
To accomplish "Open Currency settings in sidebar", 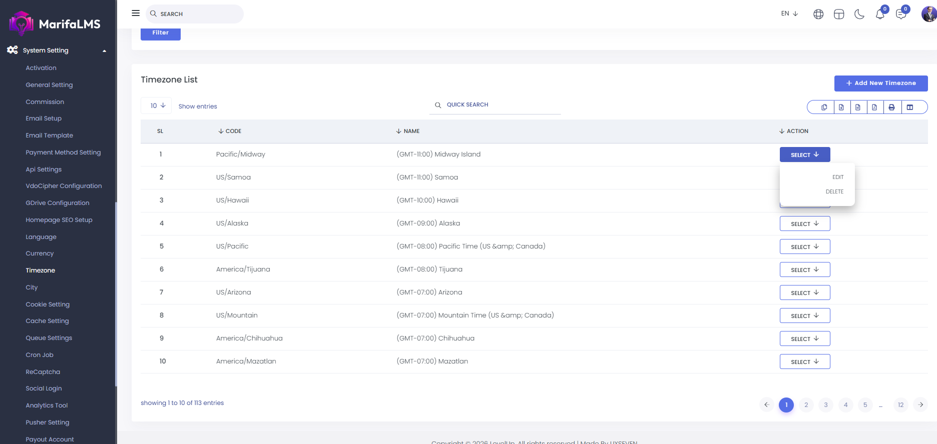I will pos(40,253).
